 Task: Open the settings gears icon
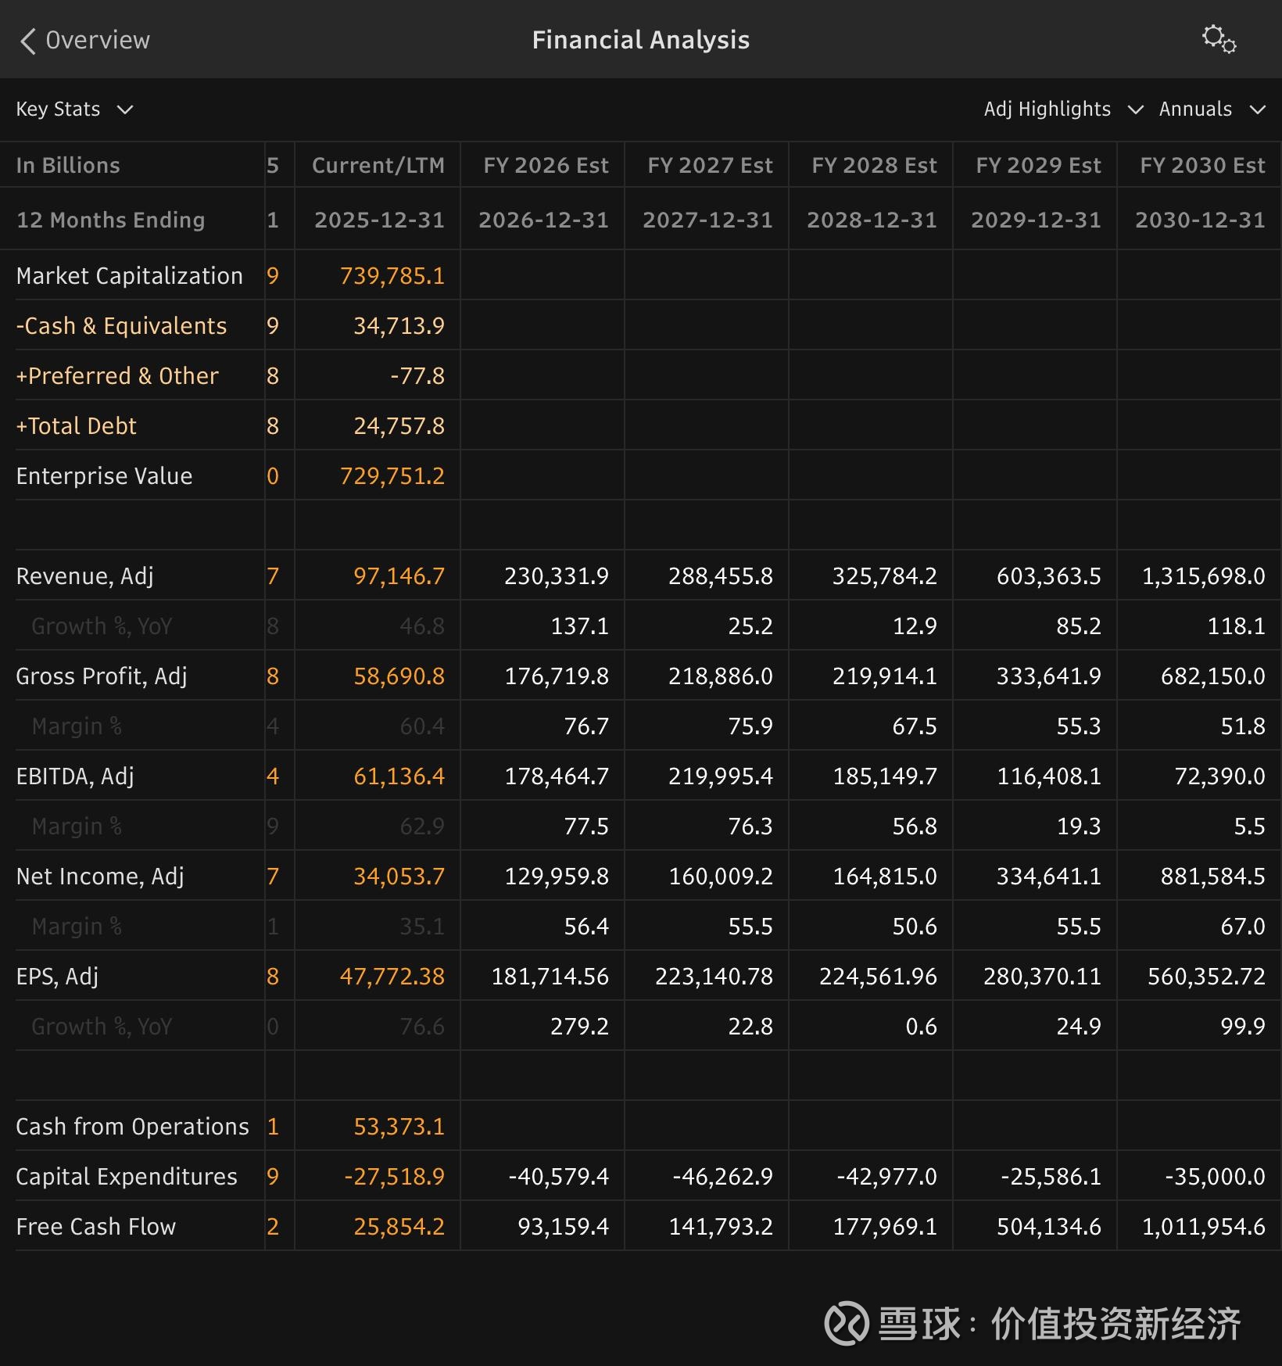[x=1219, y=39]
